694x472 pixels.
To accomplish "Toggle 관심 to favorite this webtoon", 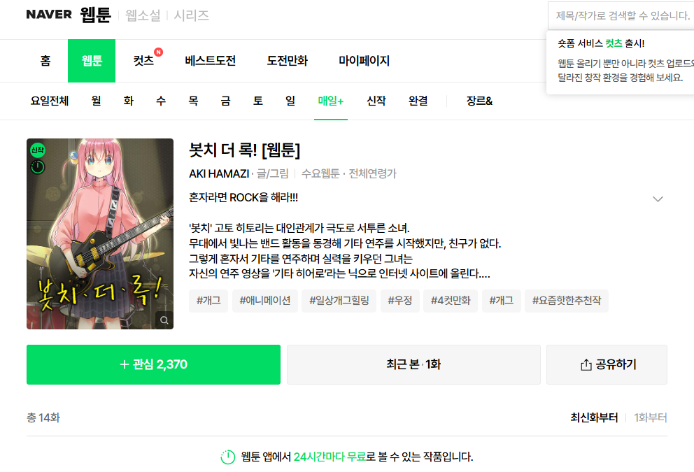I will tap(153, 364).
